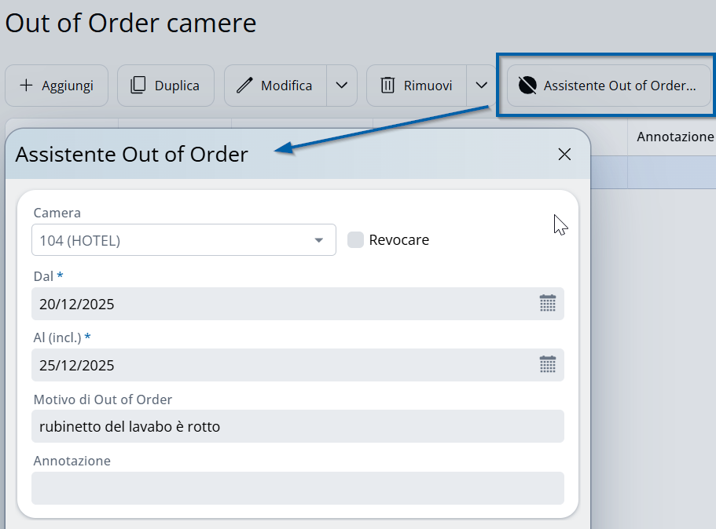The image size is (716, 529).
Task: Expand the Rimuovi dropdown arrow
Action: pos(482,86)
